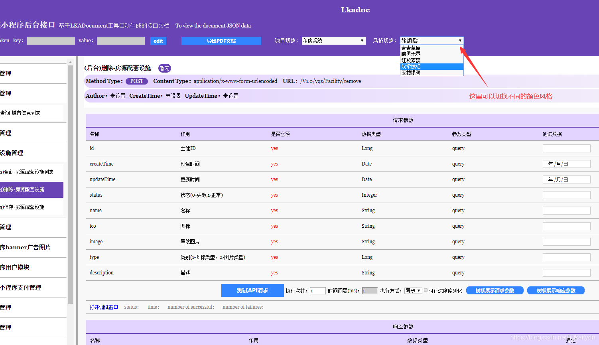
Task: Click the token value input field
Action: 120,41
